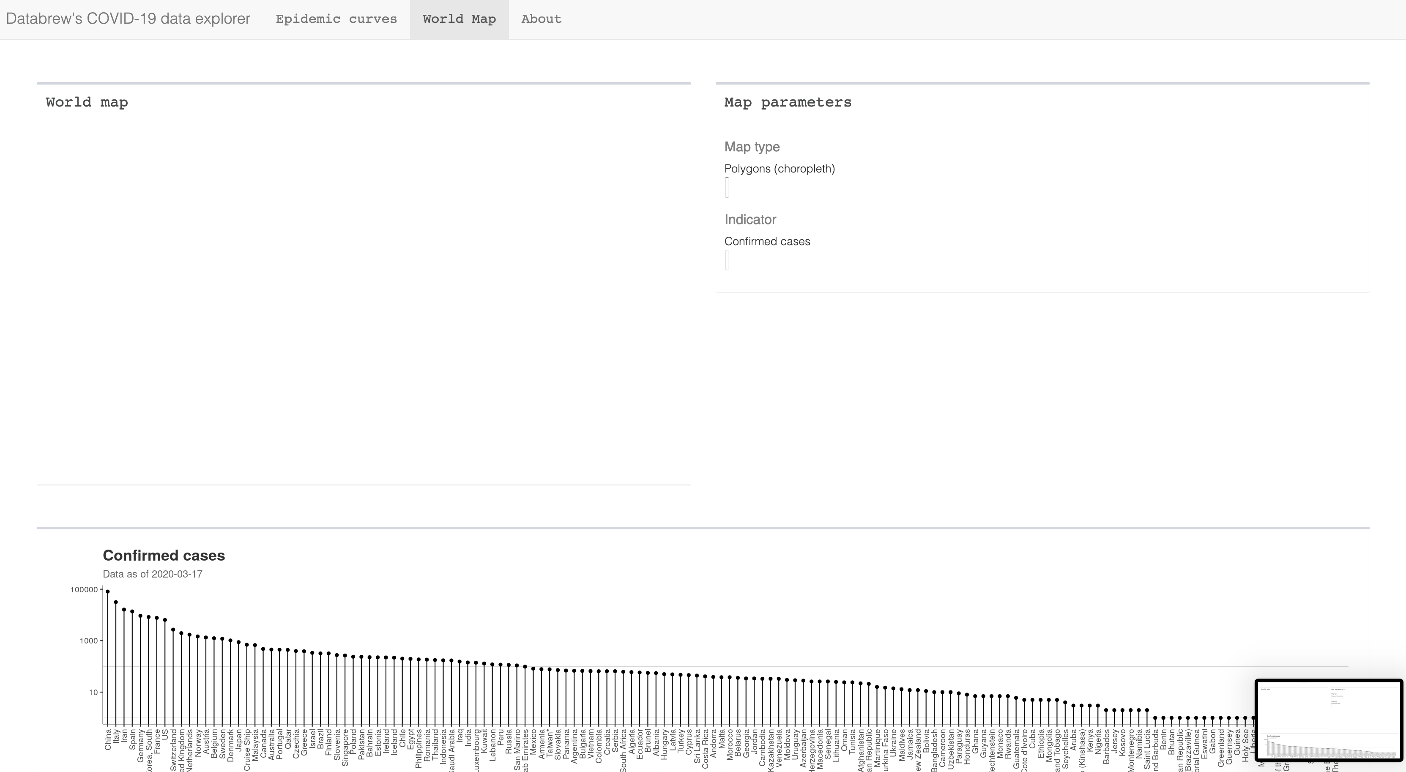This screenshot has width=1406, height=772.
Task: Click the World map panel heading
Action: (x=87, y=103)
